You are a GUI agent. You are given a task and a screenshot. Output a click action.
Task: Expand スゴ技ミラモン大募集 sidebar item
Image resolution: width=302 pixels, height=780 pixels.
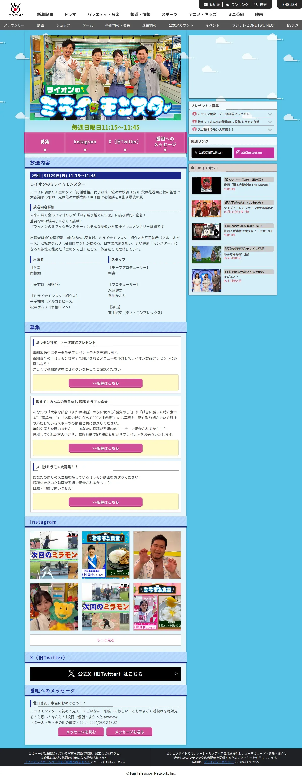point(233,129)
